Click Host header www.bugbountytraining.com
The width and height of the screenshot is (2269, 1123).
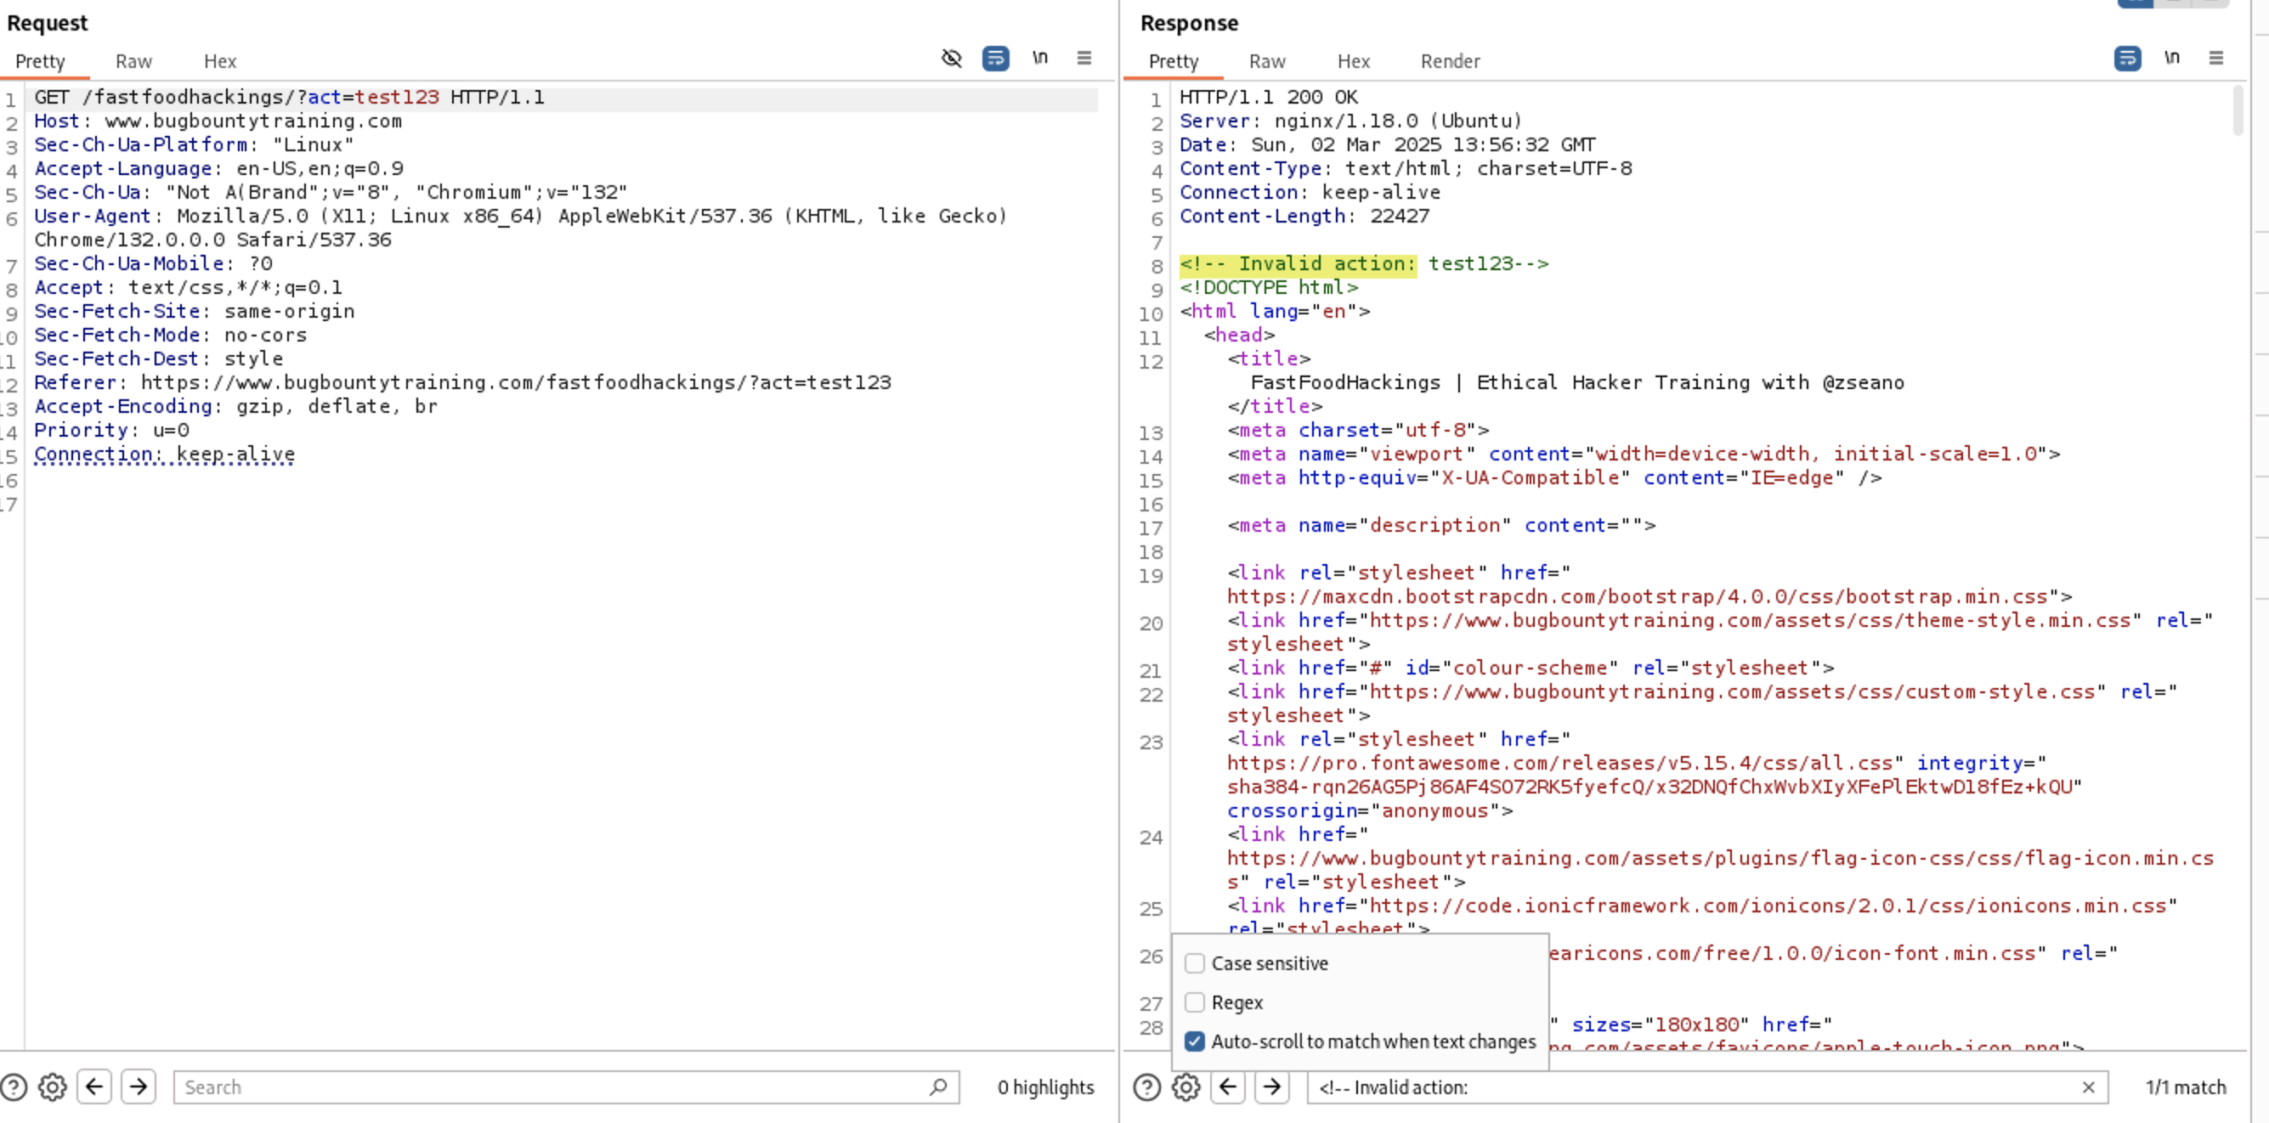(x=218, y=121)
